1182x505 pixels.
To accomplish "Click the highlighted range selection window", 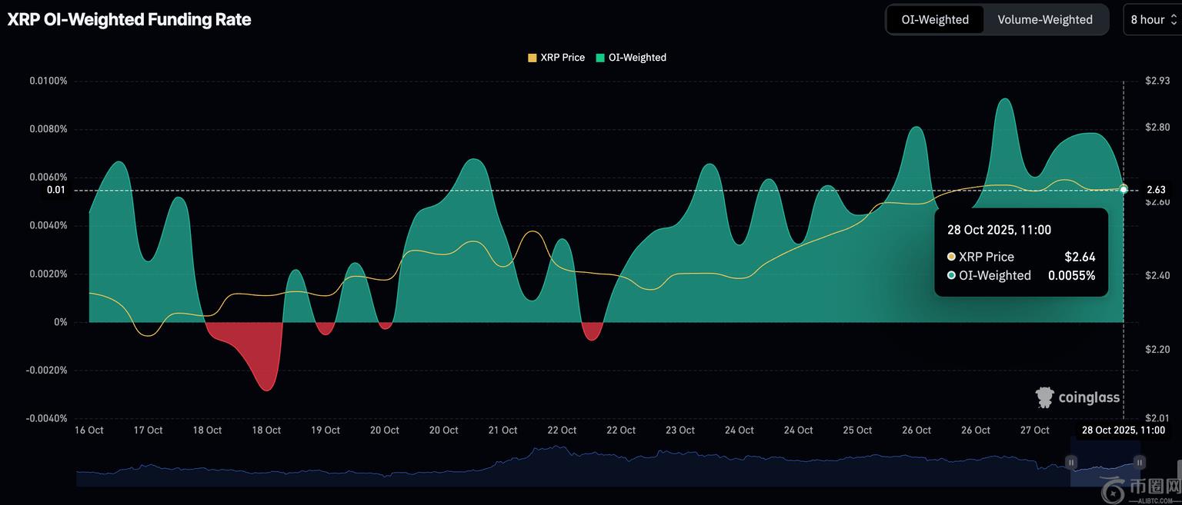I will 1105,469.
